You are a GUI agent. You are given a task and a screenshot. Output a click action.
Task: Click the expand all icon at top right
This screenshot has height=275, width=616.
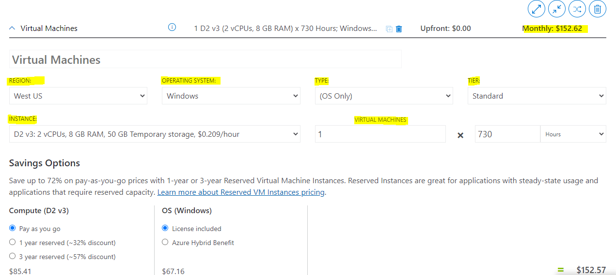coord(537,9)
